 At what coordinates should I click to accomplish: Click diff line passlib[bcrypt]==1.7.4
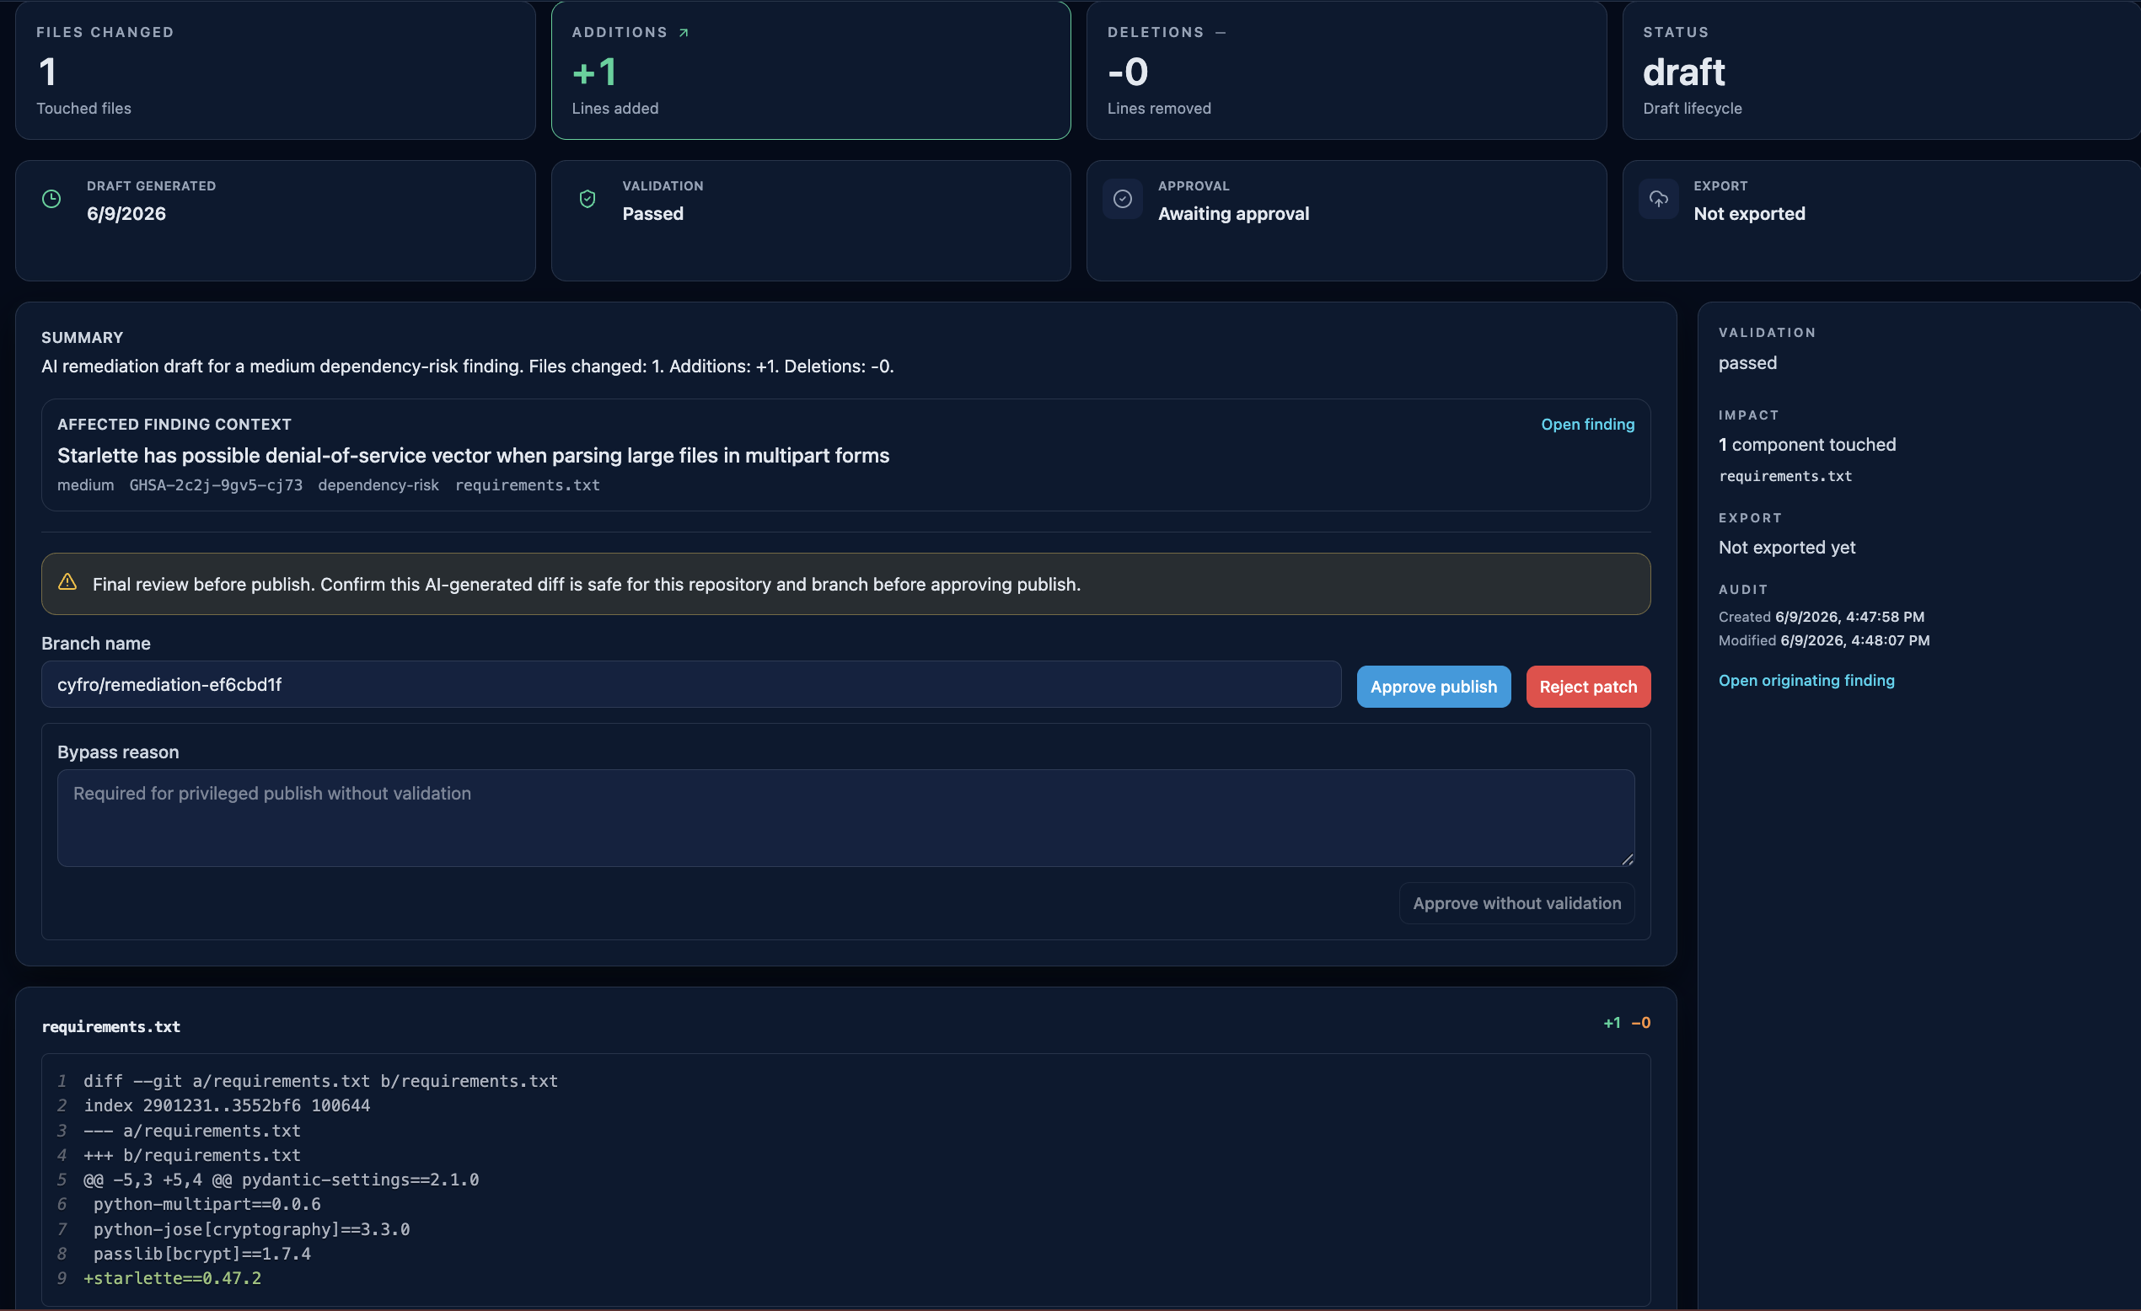click(x=201, y=1253)
